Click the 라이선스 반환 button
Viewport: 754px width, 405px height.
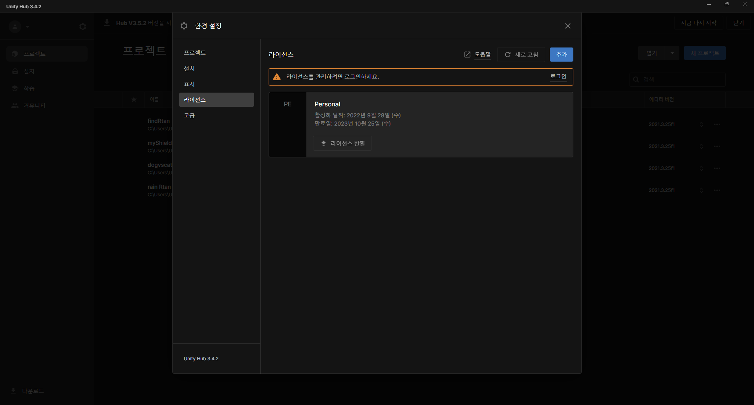tap(342, 143)
